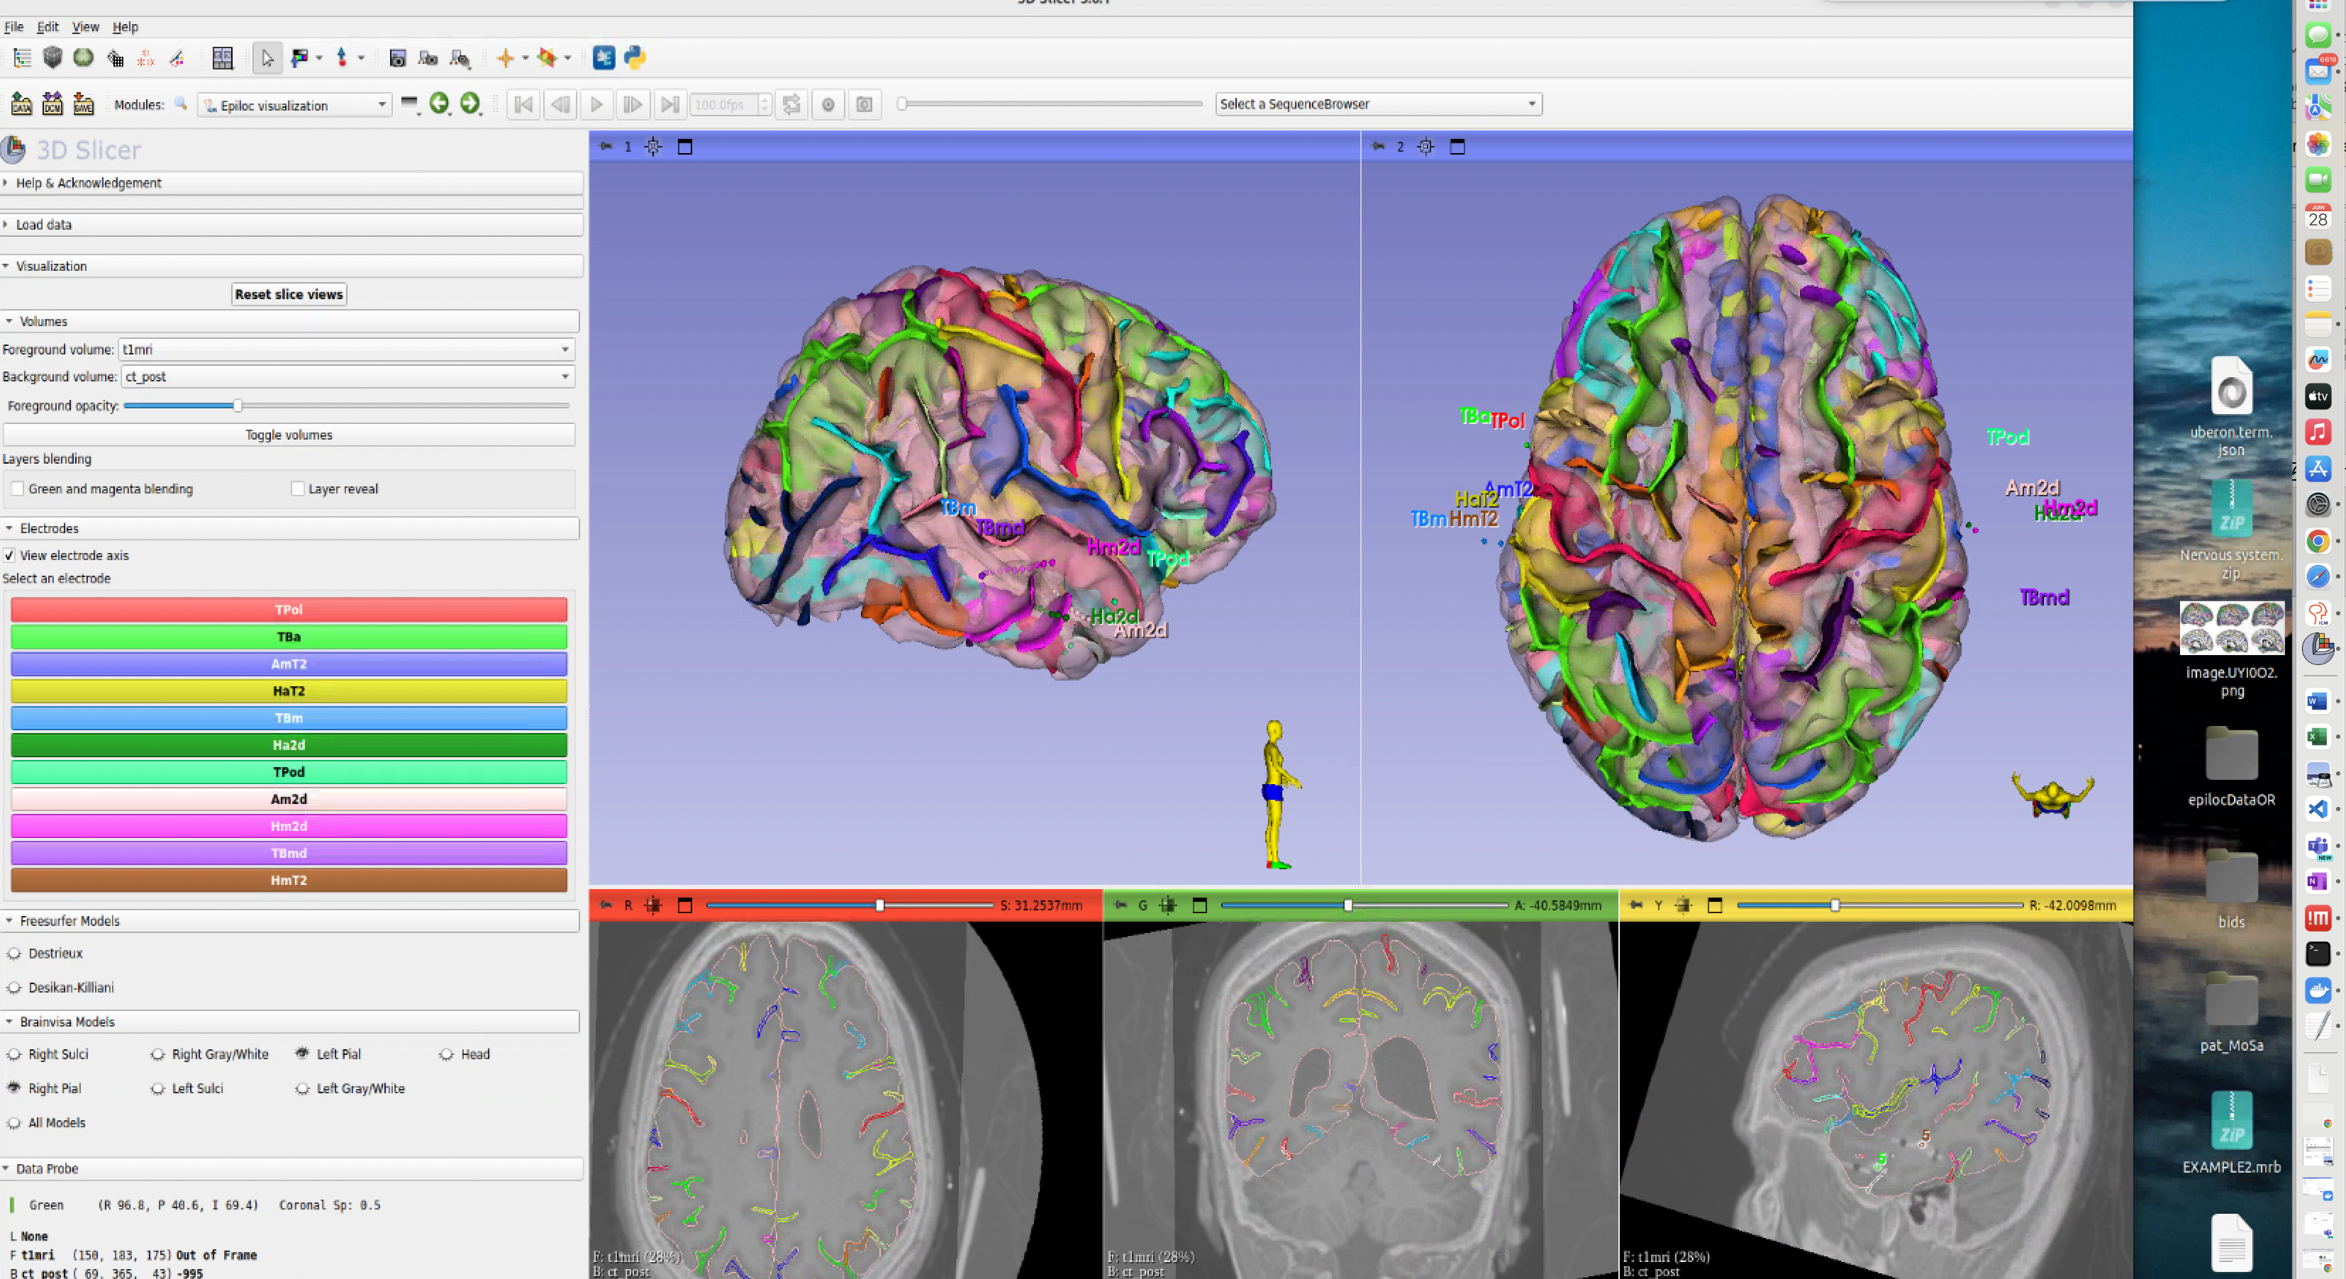The image size is (2346, 1279).
Task: Click the DICOM load icon
Action: point(52,104)
